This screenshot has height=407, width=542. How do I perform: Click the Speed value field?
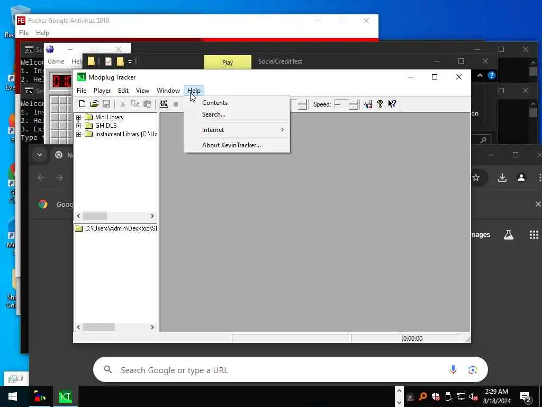tap(341, 104)
